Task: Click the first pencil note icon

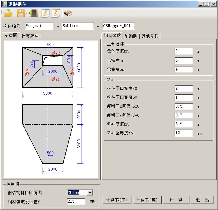Action: (x=45, y=13)
